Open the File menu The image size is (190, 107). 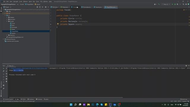click(4, 1)
